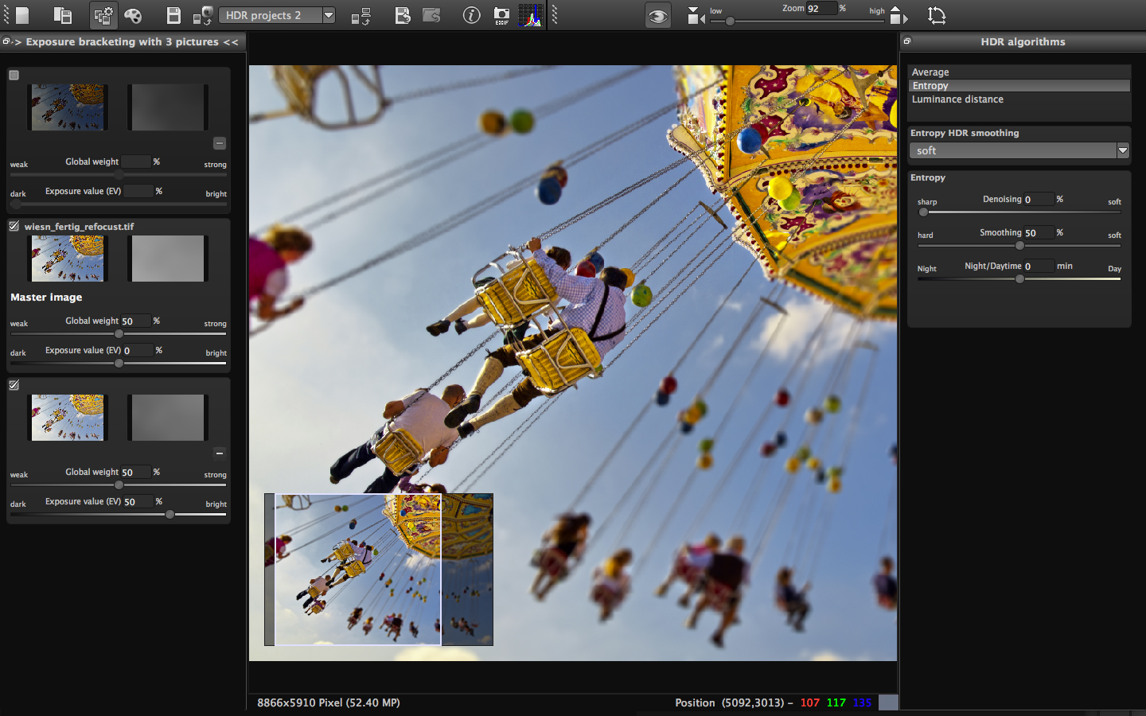The width and height of the screenshot is (1146, 716).
Task: Click the Denoising value field
Action: 1038,200
